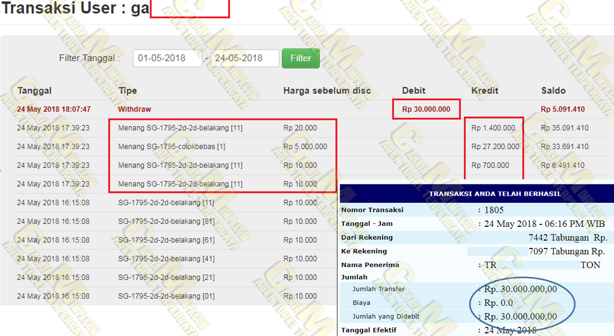Select the SG-1795-2d-2d-belakang [61] row
The height and width of the screenshot is (336, 614).
click(x=166, y=240)
